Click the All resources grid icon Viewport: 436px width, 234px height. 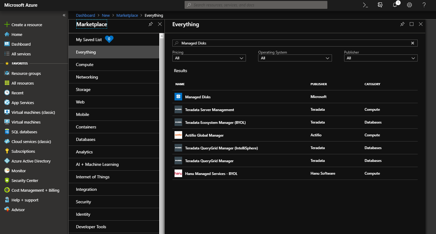pos(7,83)
